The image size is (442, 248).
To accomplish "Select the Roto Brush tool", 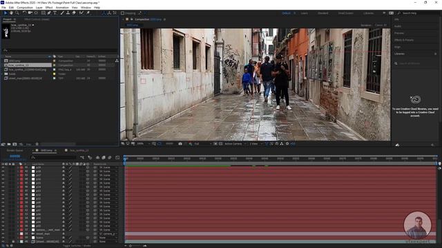I will click(81, 13).
